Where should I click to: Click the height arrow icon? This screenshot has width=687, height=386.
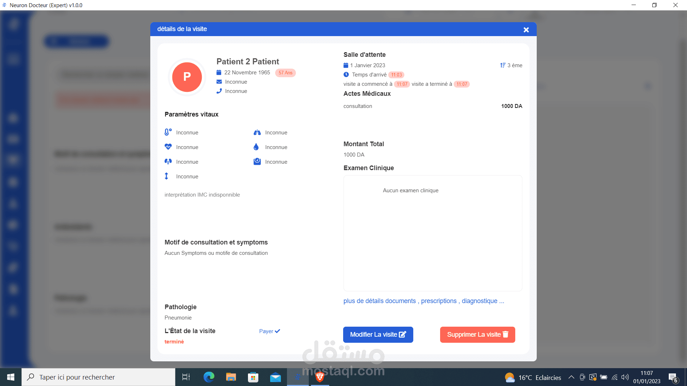pos(166,176)
